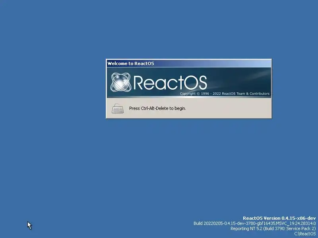Click the "Press Ctrl-Alt-Delete to begin." text
The width and height of the screenshot is (318, 238).
[x=157, y=108]
